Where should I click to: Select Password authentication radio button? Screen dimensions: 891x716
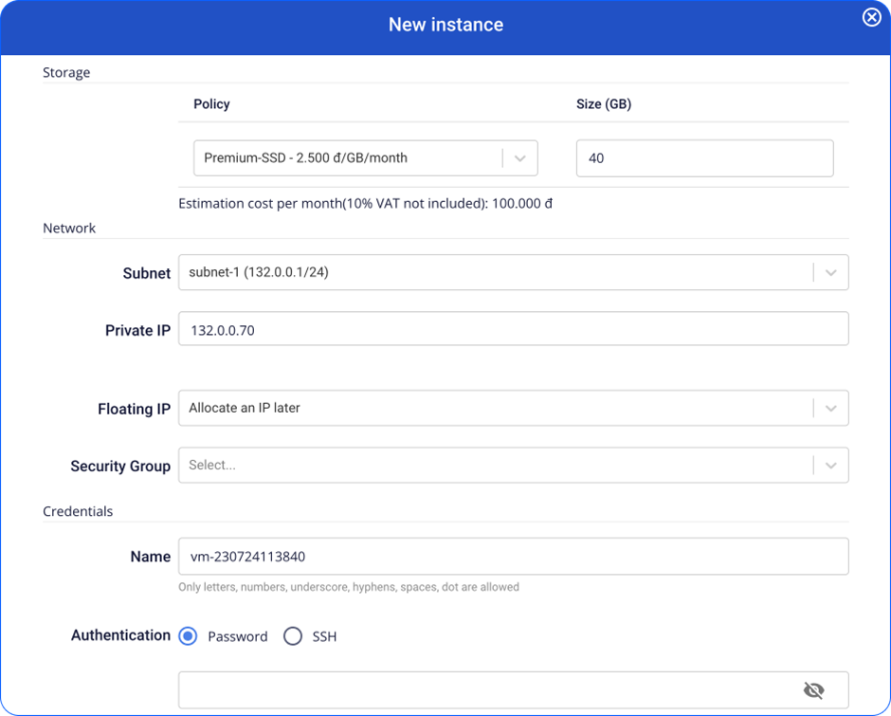188,636
